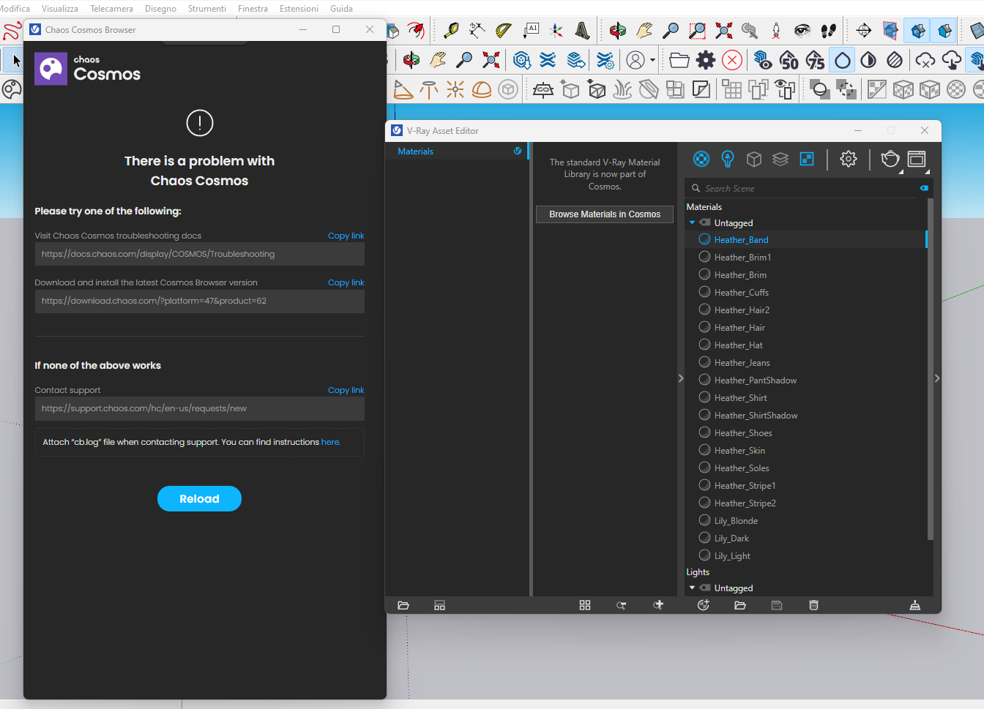This screenshot has width=984, height=709.
Task: Open the Visualizza menu
Action: tap(60, 9)
